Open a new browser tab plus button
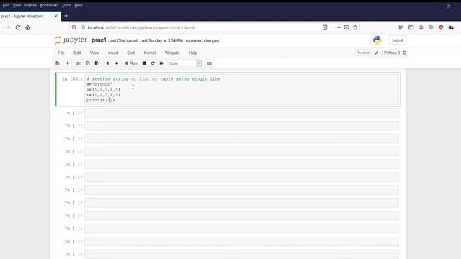 click(x=66, y=16)
